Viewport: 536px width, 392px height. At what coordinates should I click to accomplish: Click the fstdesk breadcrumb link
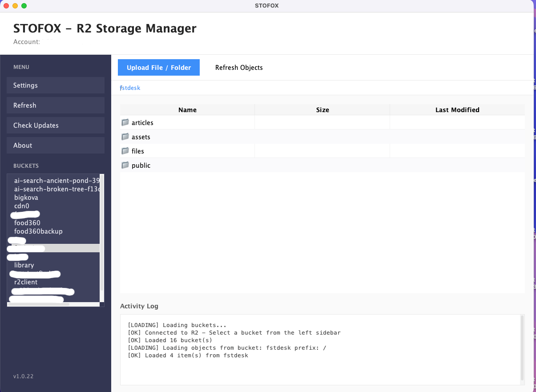pos(130,88)
